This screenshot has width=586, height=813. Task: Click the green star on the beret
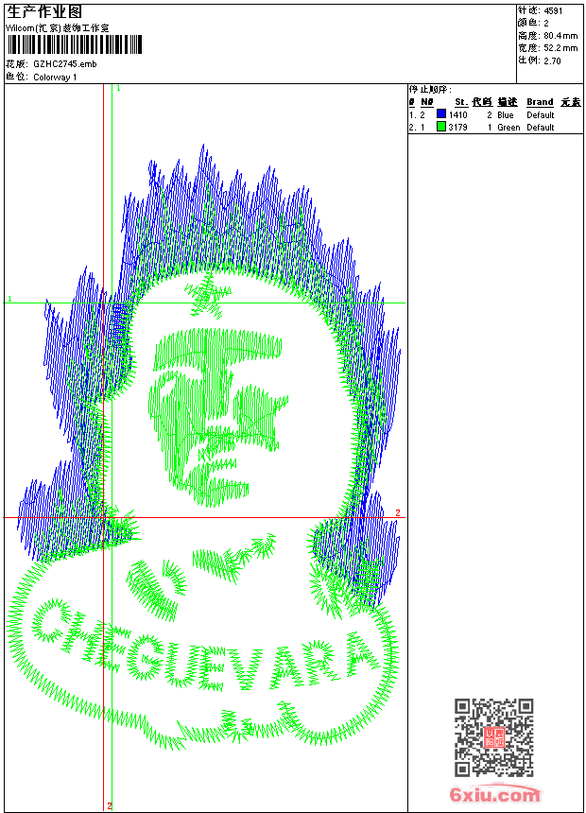[x=209, y=296]
